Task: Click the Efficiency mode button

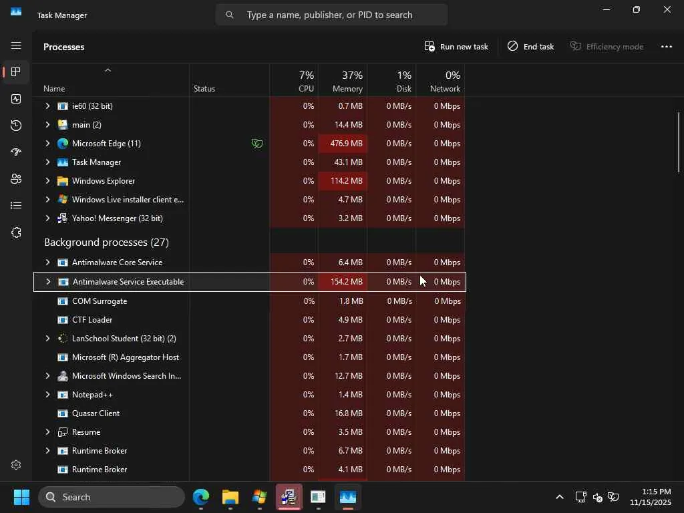Action: click(x=607, y=47)
